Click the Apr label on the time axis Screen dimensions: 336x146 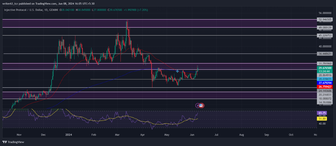[142, 135]
